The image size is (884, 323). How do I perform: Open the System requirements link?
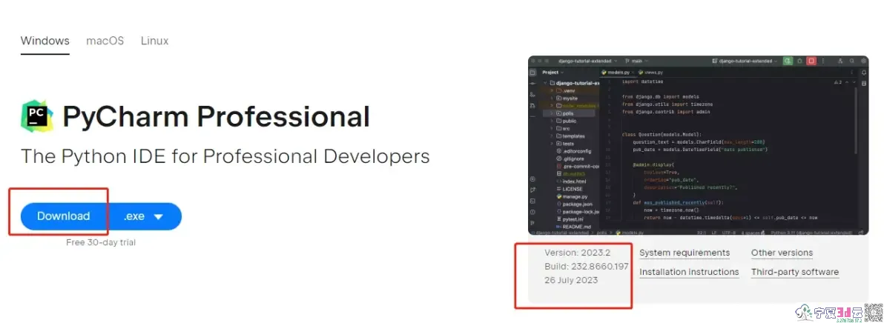tap(684, 253)
